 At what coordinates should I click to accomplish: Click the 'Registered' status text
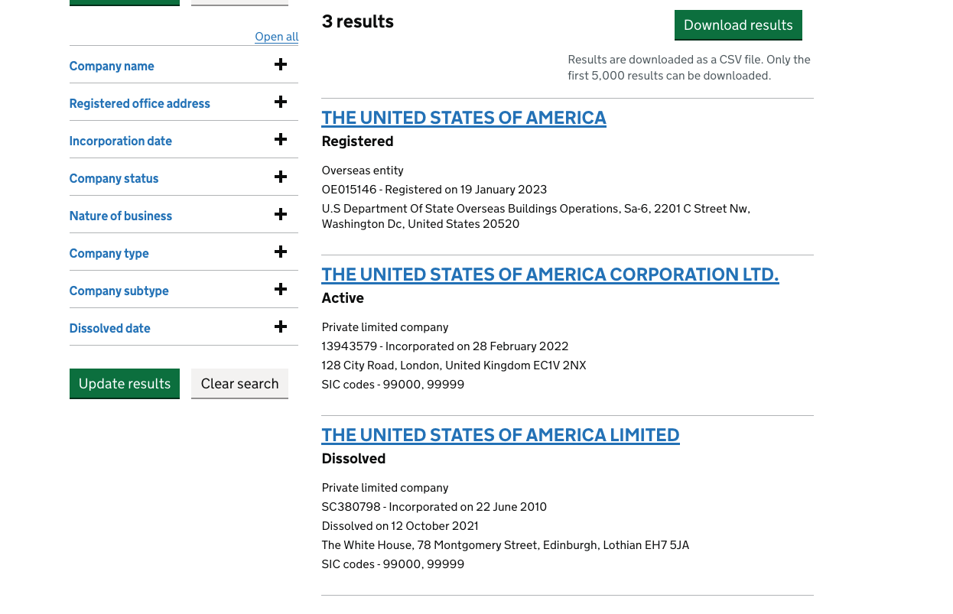click(x=357, y=141)
